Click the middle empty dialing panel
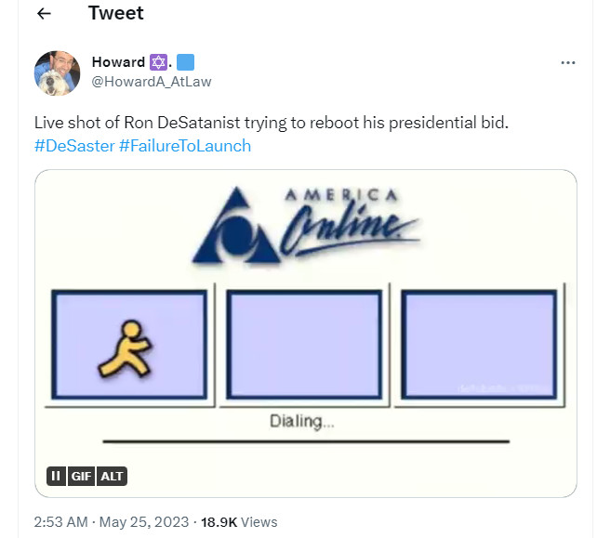The height and width of the screenshot is (538, 597). click(305, 346)
